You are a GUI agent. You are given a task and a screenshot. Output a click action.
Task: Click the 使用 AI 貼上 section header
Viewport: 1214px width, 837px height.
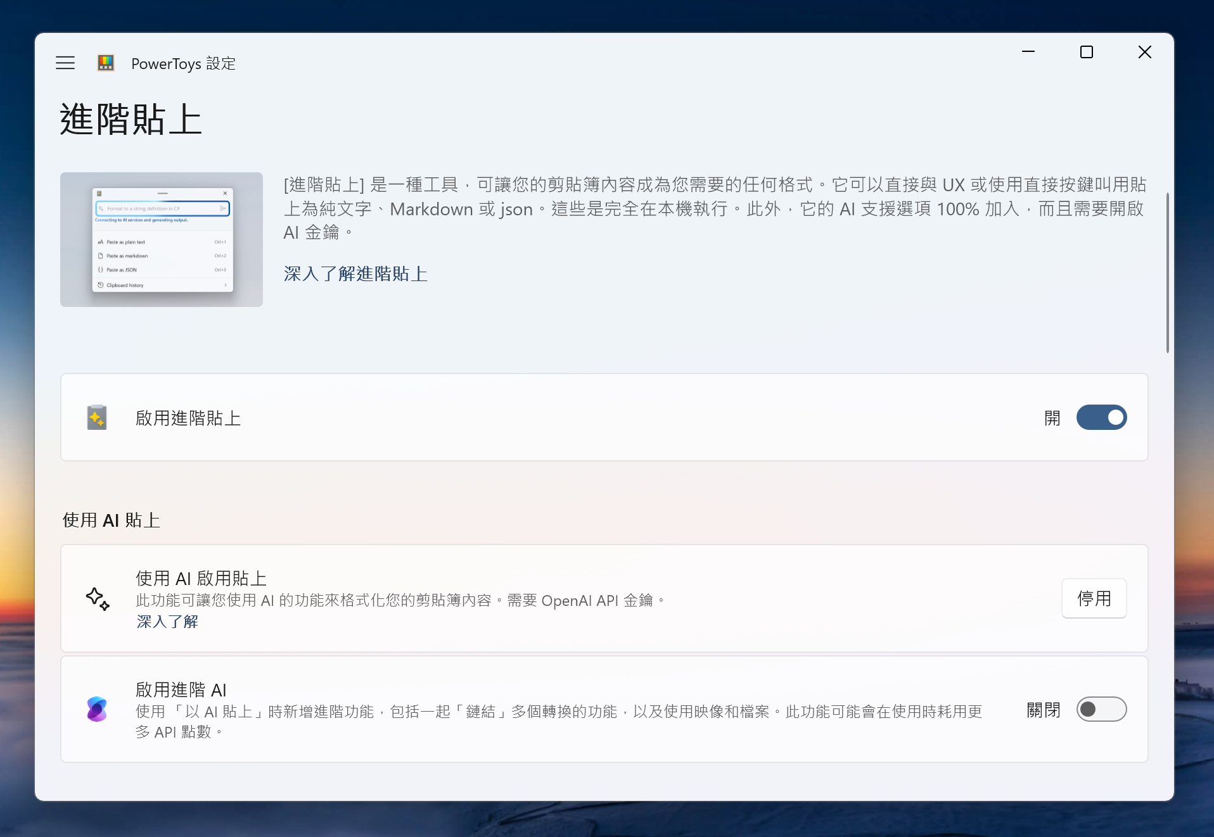[x=112, y=520]
